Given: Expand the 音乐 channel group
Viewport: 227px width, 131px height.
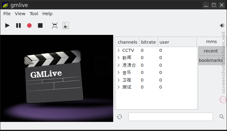Looking at the screenshot, I should pyautogui.click(x=119, y=72).
